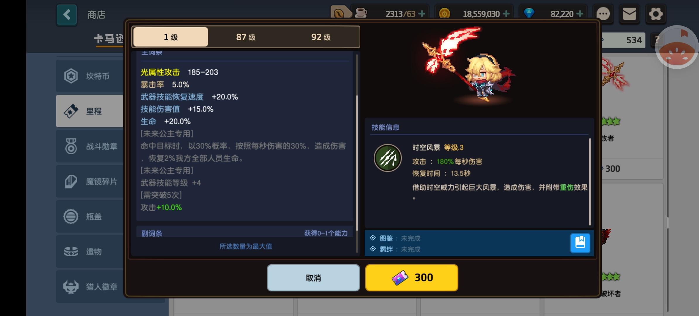The height and width of the screenshot is (316, 699).
Task: Open the settings gear icon
Action: pos(655,14)
